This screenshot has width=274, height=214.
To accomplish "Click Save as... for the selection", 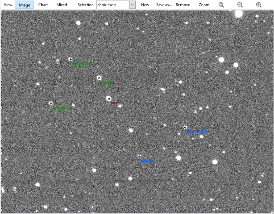I will tap(164, 5).
